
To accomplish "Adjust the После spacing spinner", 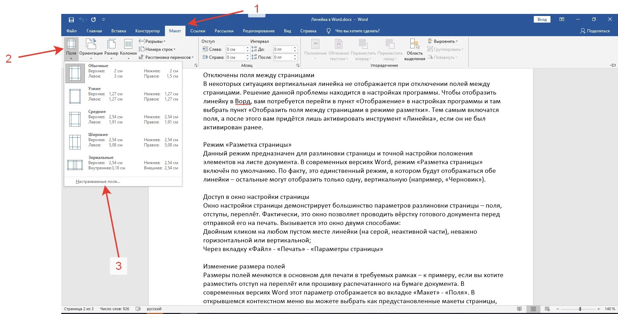I will (x=295, y=57).
